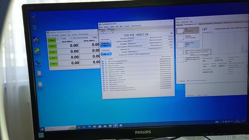
Task: Open Task View from the taskbar
Action: [x=84, y=127]
